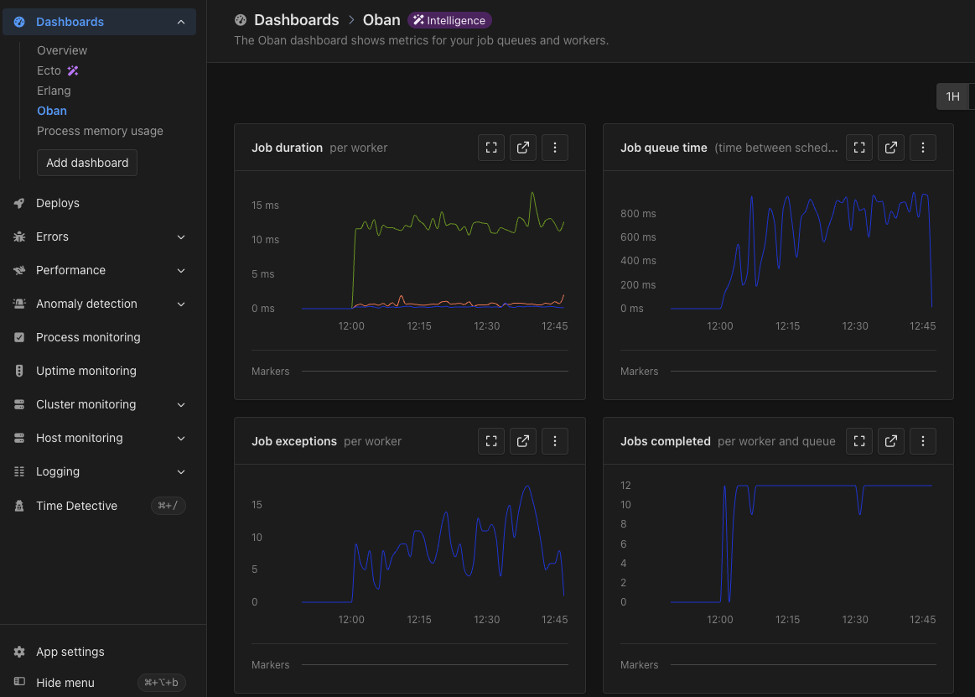975x697 pixels.
Task: Click Markers row under Job duration
Action: (410, 372)
